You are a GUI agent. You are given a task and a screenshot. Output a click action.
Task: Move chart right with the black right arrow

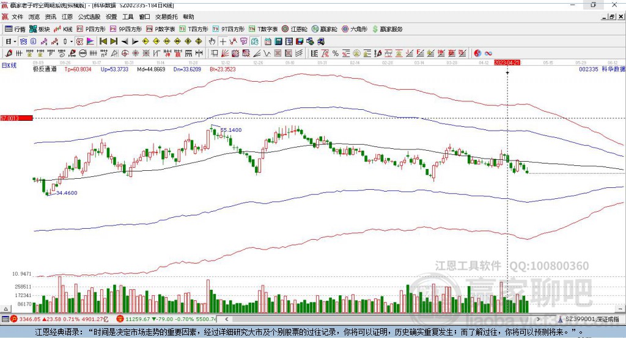coord(135,41)
